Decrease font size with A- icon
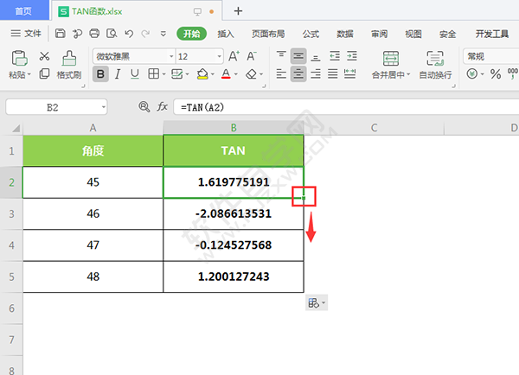Viewport: 519px width, 375px height. [x=252, y=56]
